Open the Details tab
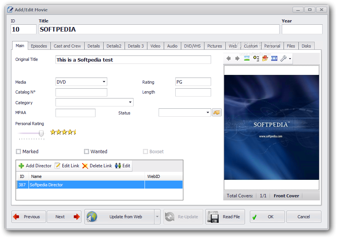The width and height of the screenshot is (337, 238). (94, 46)
